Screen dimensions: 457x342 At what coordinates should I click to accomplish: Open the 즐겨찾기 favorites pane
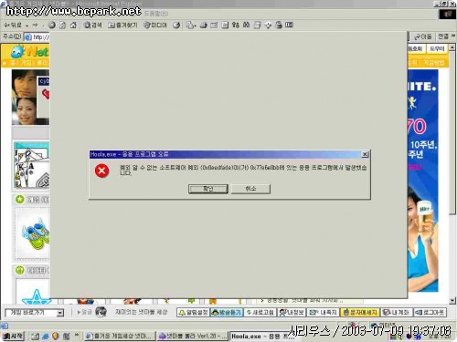click(122, 25)
